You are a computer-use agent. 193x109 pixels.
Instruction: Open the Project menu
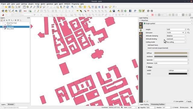point(3,4)
